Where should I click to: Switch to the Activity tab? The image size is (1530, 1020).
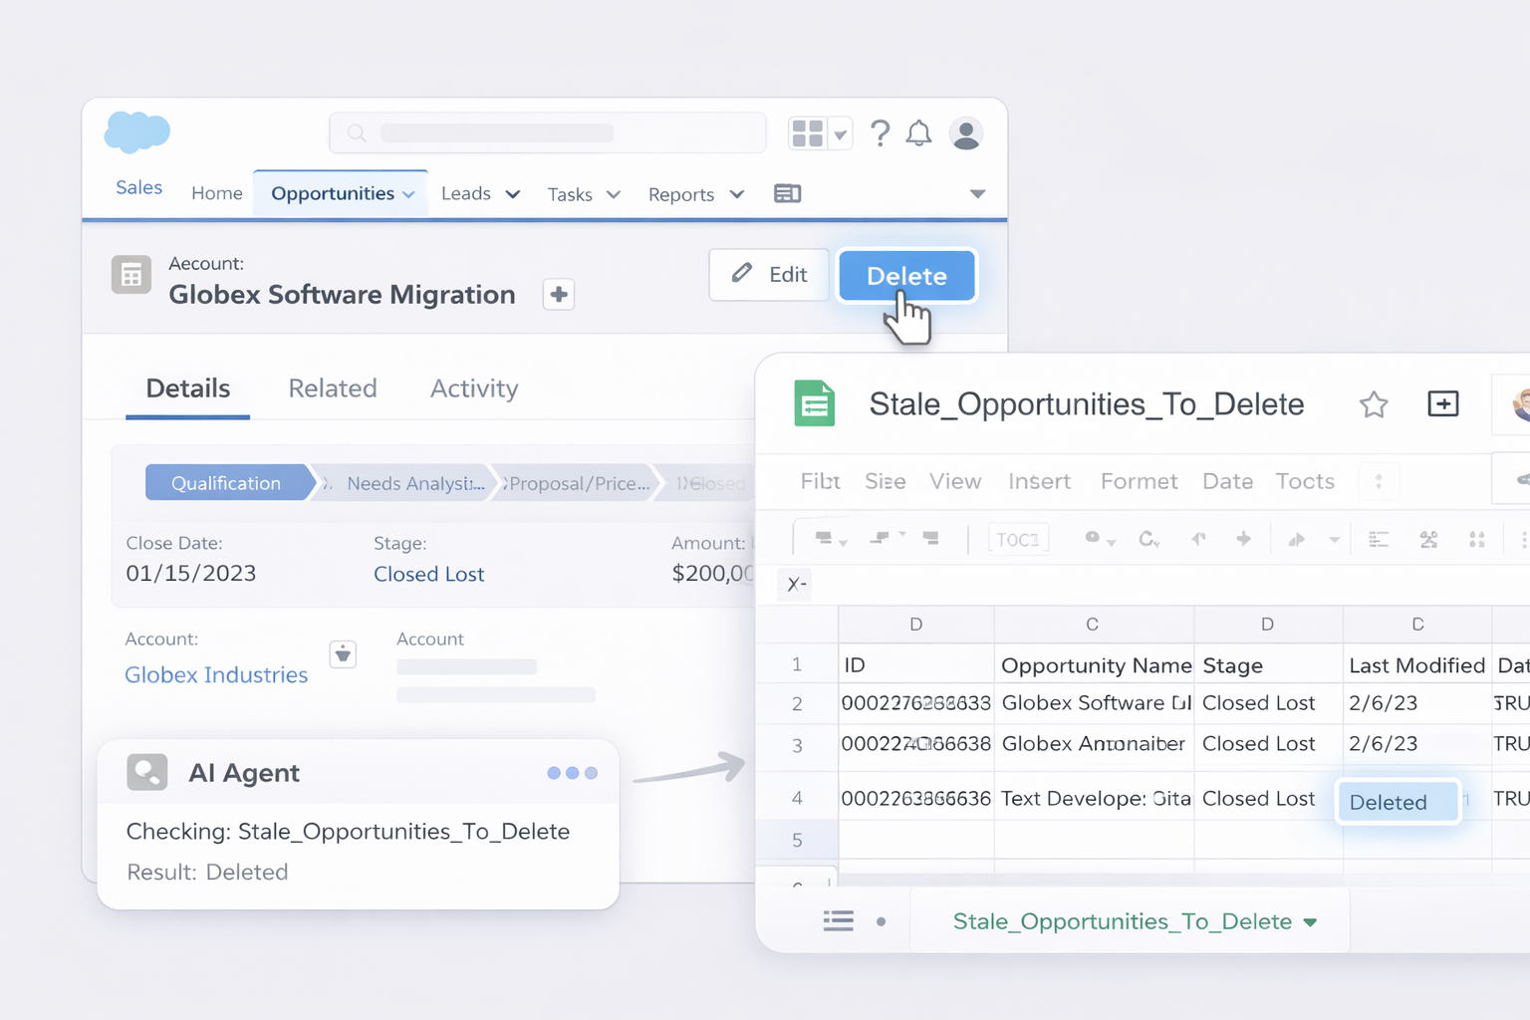point(474,388)
